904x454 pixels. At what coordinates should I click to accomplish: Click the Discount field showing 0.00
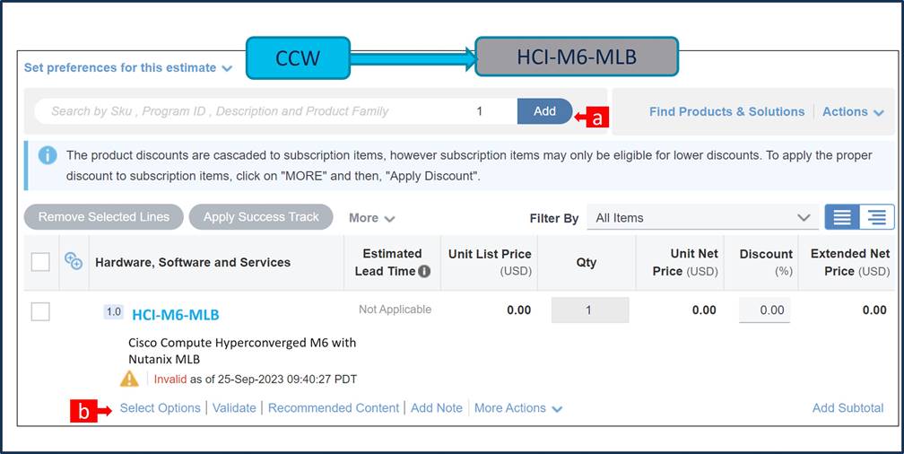coord(764,310)
